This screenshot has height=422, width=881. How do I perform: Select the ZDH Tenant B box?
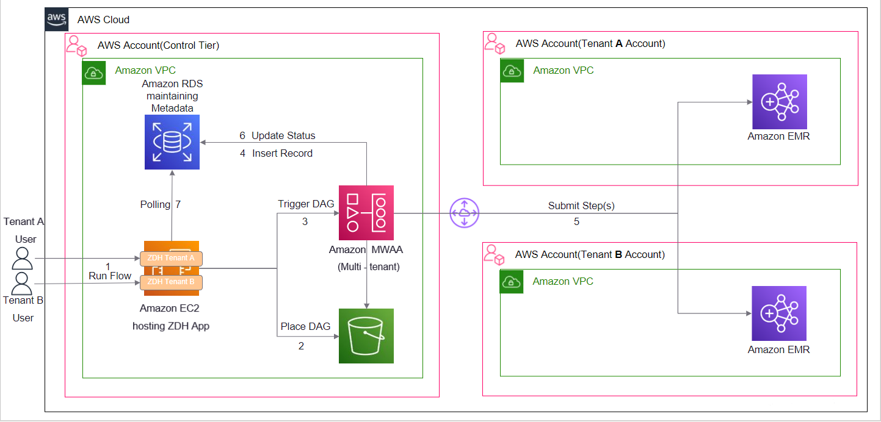(171, 282)
